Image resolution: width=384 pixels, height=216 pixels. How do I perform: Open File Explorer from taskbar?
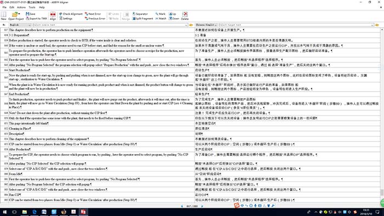coord(25,212)
